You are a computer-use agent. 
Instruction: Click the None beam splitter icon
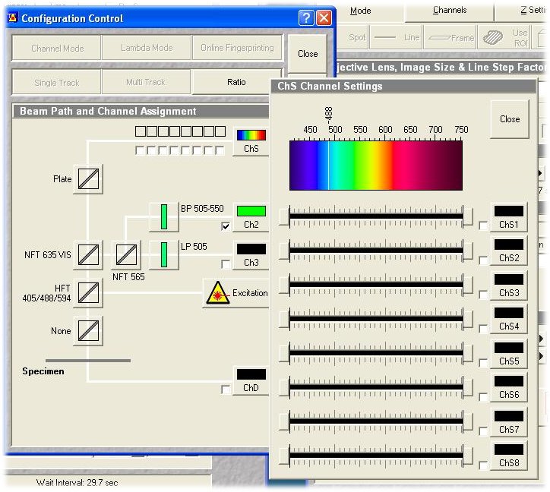click(88, 331)
